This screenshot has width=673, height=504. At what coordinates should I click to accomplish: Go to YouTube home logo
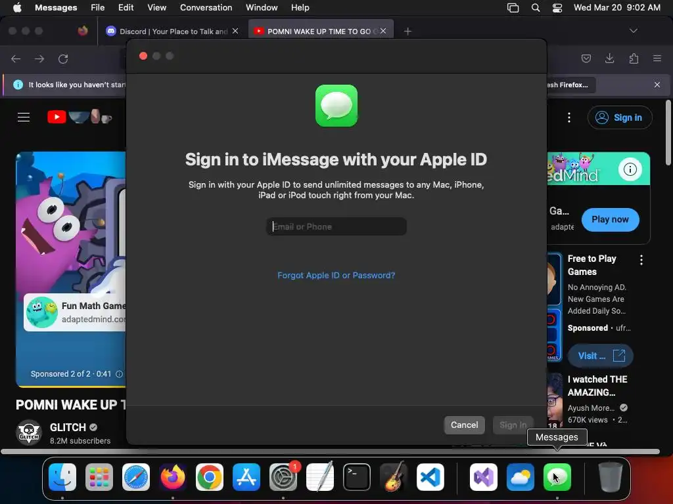[80, 117]
